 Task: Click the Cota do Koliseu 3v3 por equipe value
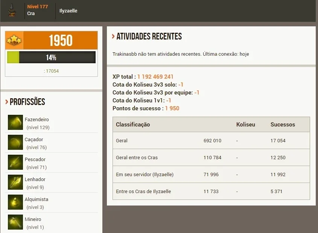tap(197, 93)
